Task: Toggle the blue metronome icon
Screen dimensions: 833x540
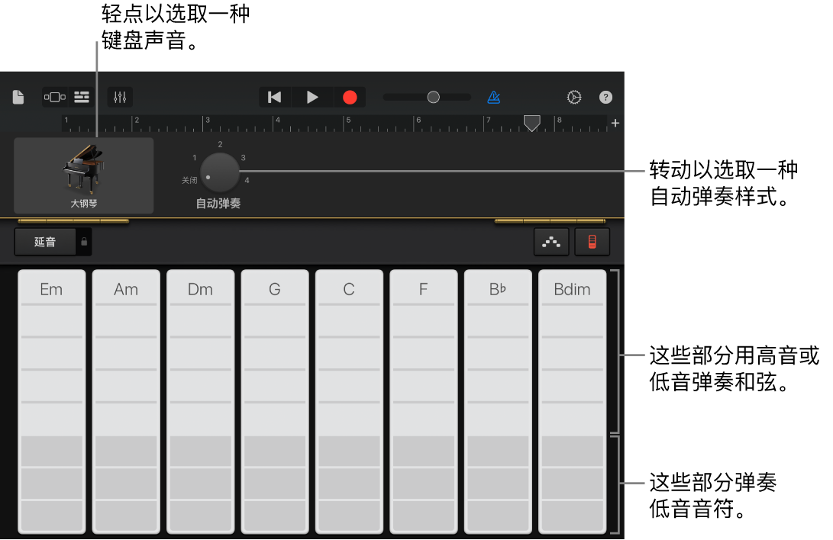Action: pos(493,97)
